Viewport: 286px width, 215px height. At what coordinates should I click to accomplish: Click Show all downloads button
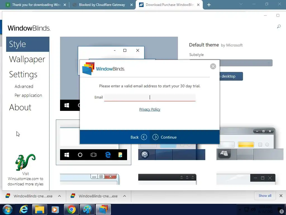point(265,196)
